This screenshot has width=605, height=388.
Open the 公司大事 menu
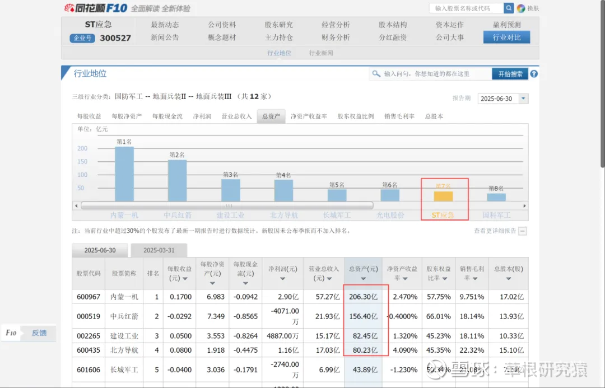tap(450, 38)
